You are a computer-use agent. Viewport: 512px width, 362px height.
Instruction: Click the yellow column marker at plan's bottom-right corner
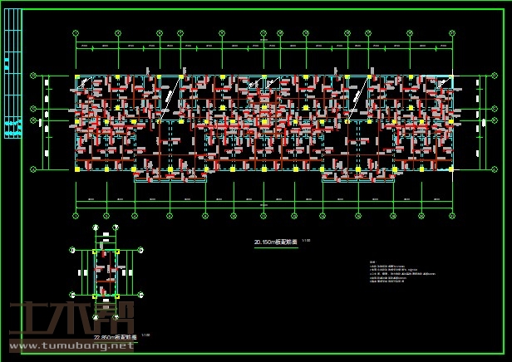point(451,169)
